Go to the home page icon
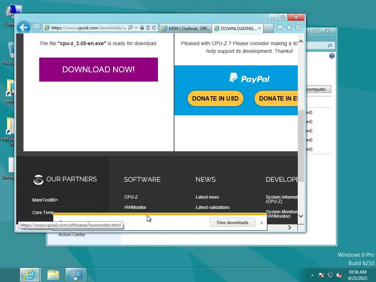376x282 pixels. pyautogui.click(x=280, y=28)
